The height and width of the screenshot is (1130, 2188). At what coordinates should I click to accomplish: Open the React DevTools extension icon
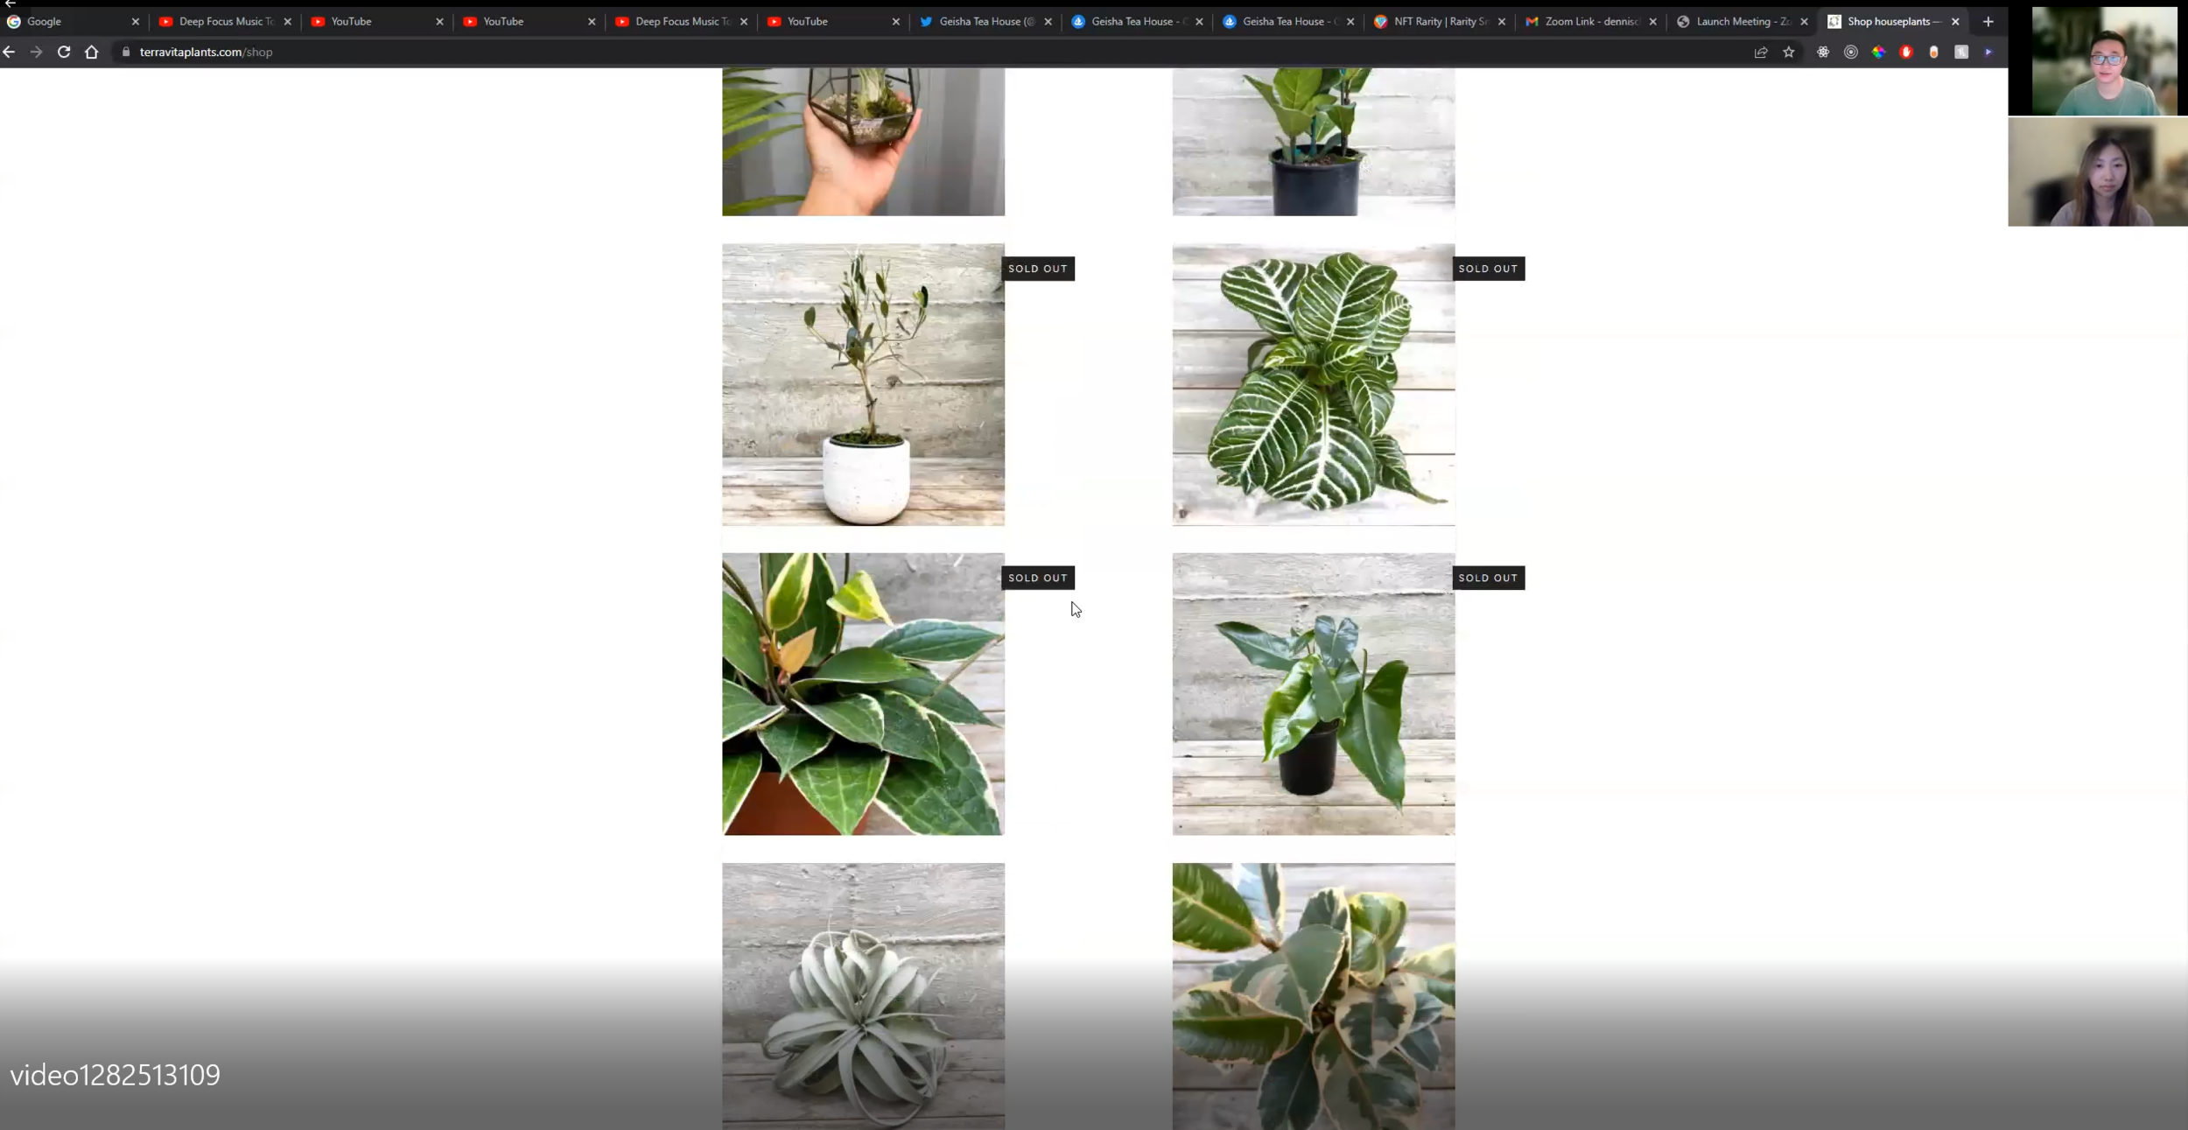1823,53
